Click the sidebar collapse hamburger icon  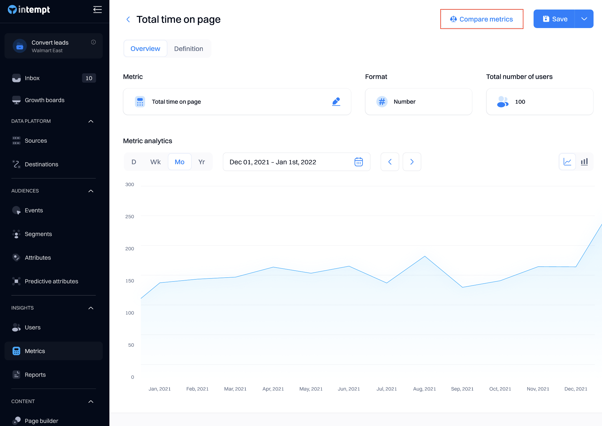pyautogui.click(x=97, y=10)
